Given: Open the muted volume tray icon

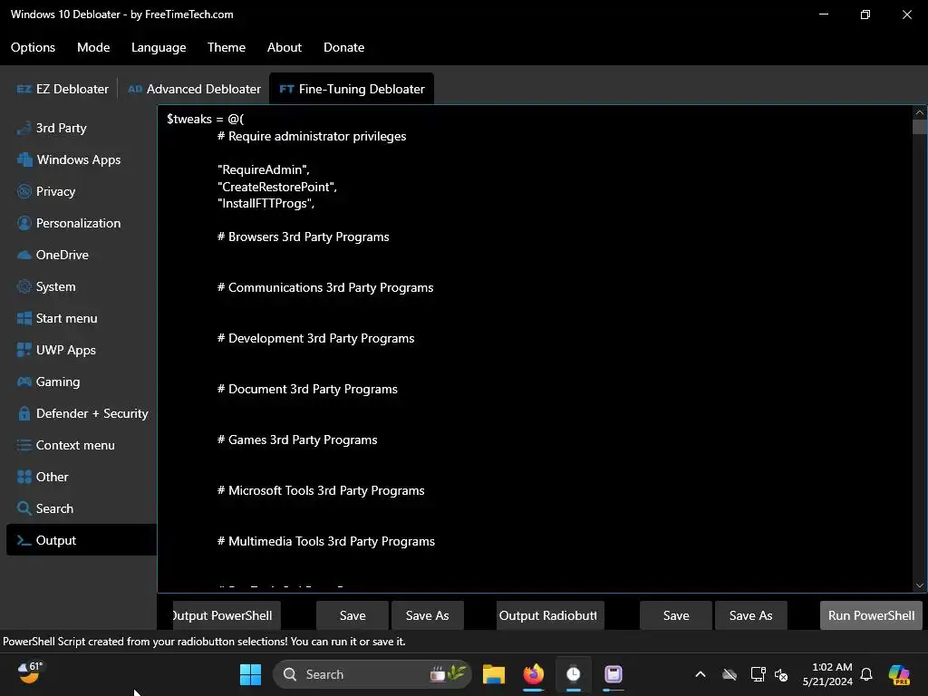Looking at the screenshot, I should coord(781,674).
